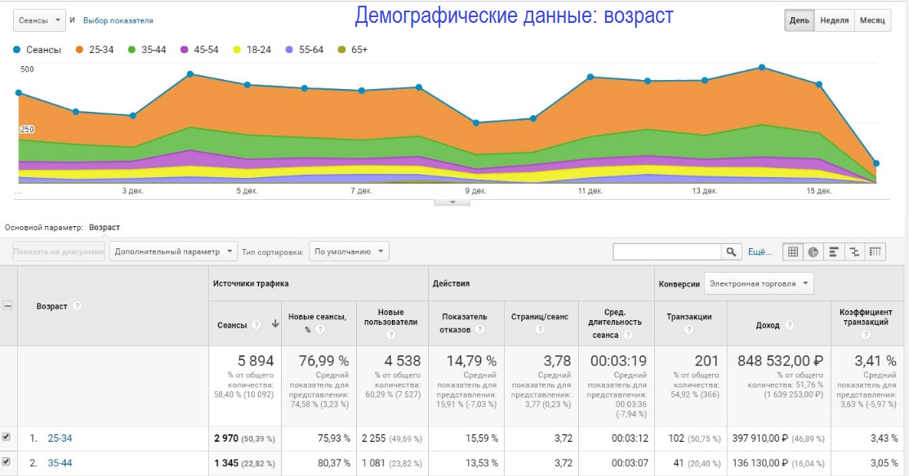Sort by the Транзакции column header
The height and width of the screenshot is (476, 909).
tap(688, 317)
